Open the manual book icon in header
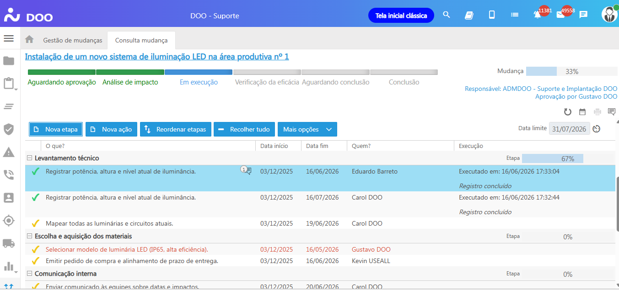The height and width of the screenshot is (290, 619). click(x=469, y=15)
